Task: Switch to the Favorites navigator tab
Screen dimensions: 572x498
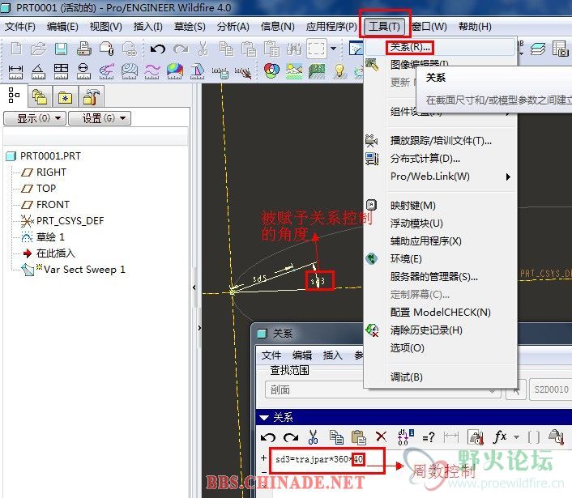Action: 65,97
